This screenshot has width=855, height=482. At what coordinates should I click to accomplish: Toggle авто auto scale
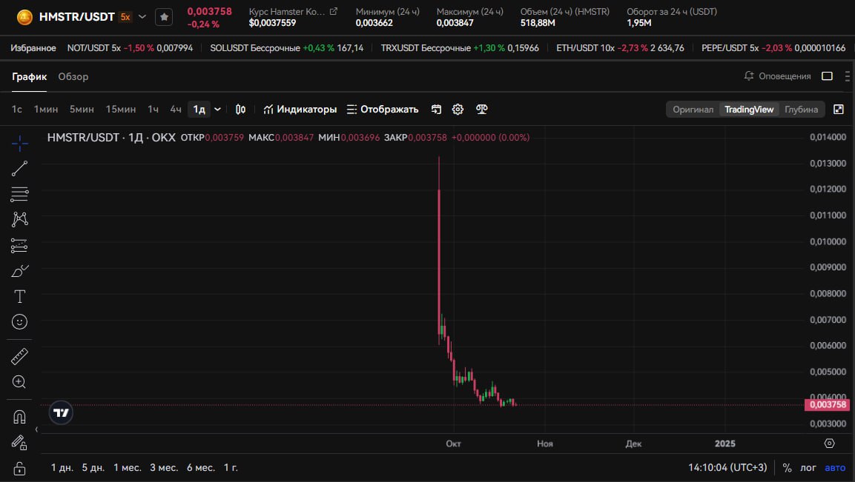click(x=835, y=468)
